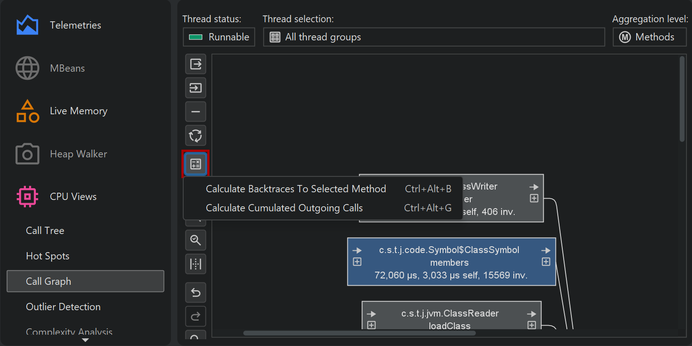Expand incoming calls of ClassReader loadClass node

(371, 325)
